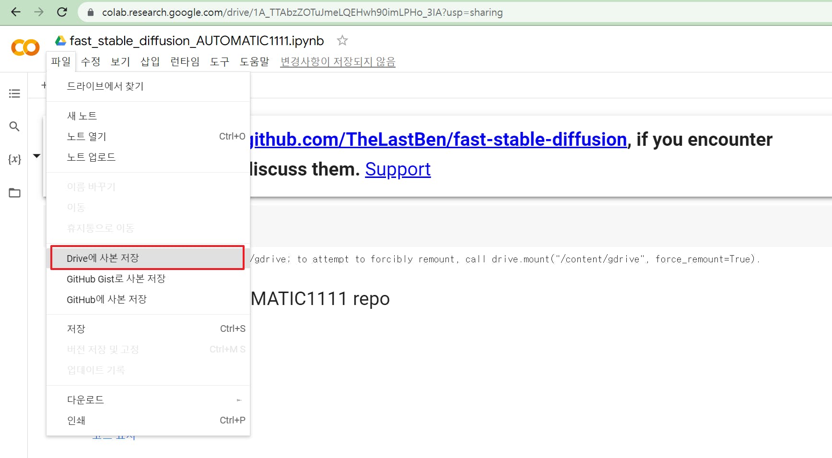832x458 pixels.
Task: Click the browser forward arrow
Action: [x=39, y=12]
